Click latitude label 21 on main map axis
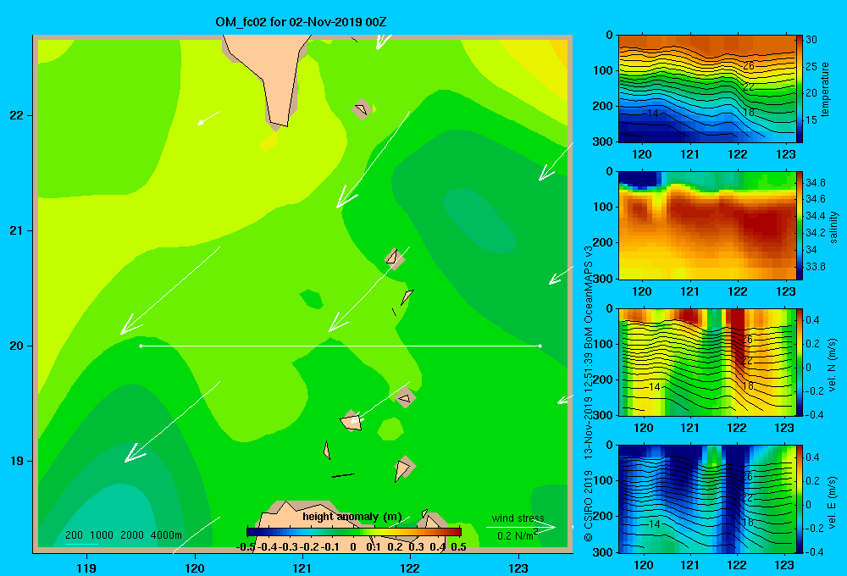 [17, 230]
